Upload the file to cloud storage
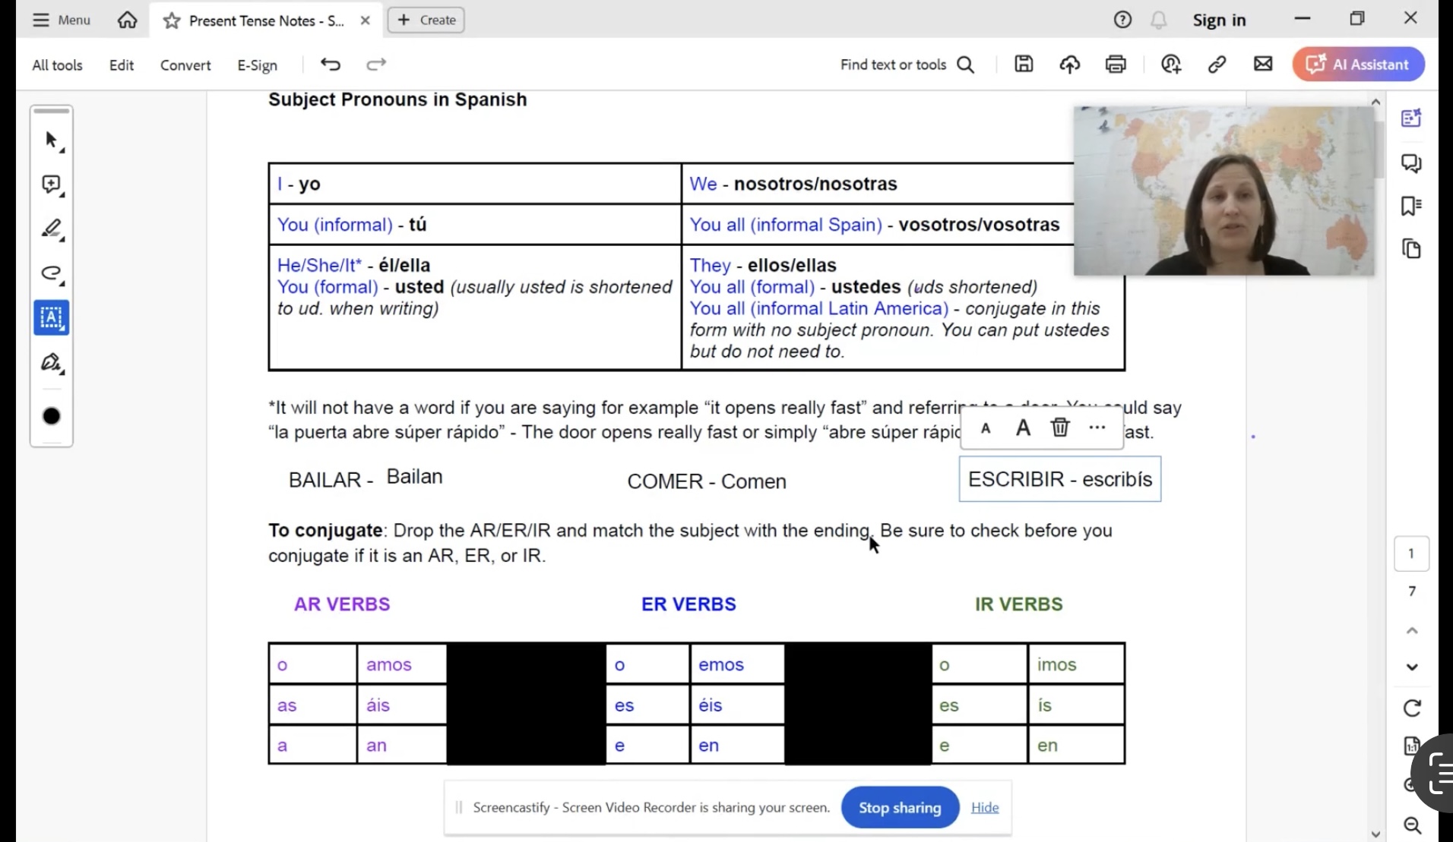The height and width of the screenshot is (842, 1453). point(1070,65)
